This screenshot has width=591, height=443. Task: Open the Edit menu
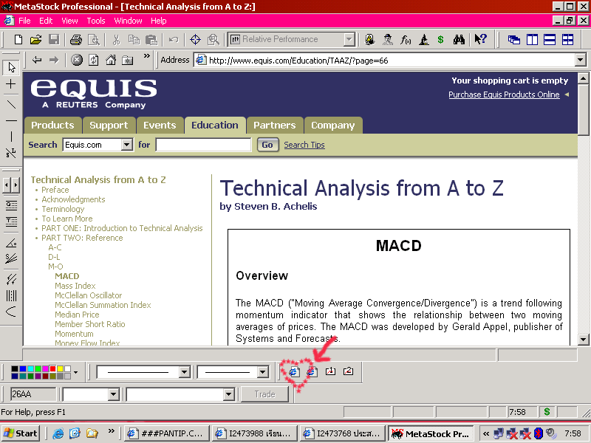point(46,21)
